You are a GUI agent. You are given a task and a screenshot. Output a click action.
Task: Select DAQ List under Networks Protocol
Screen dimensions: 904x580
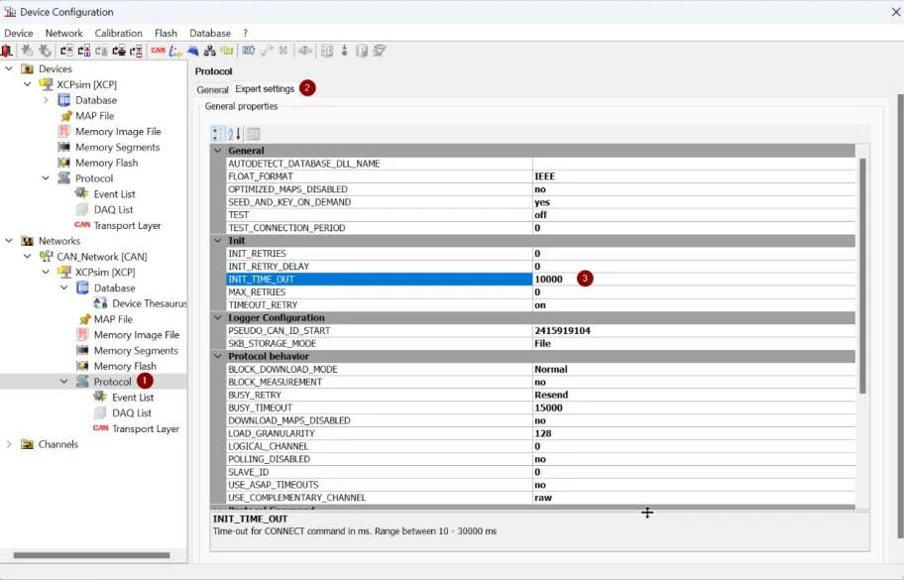pyautogui.click(x=132, y=412)
